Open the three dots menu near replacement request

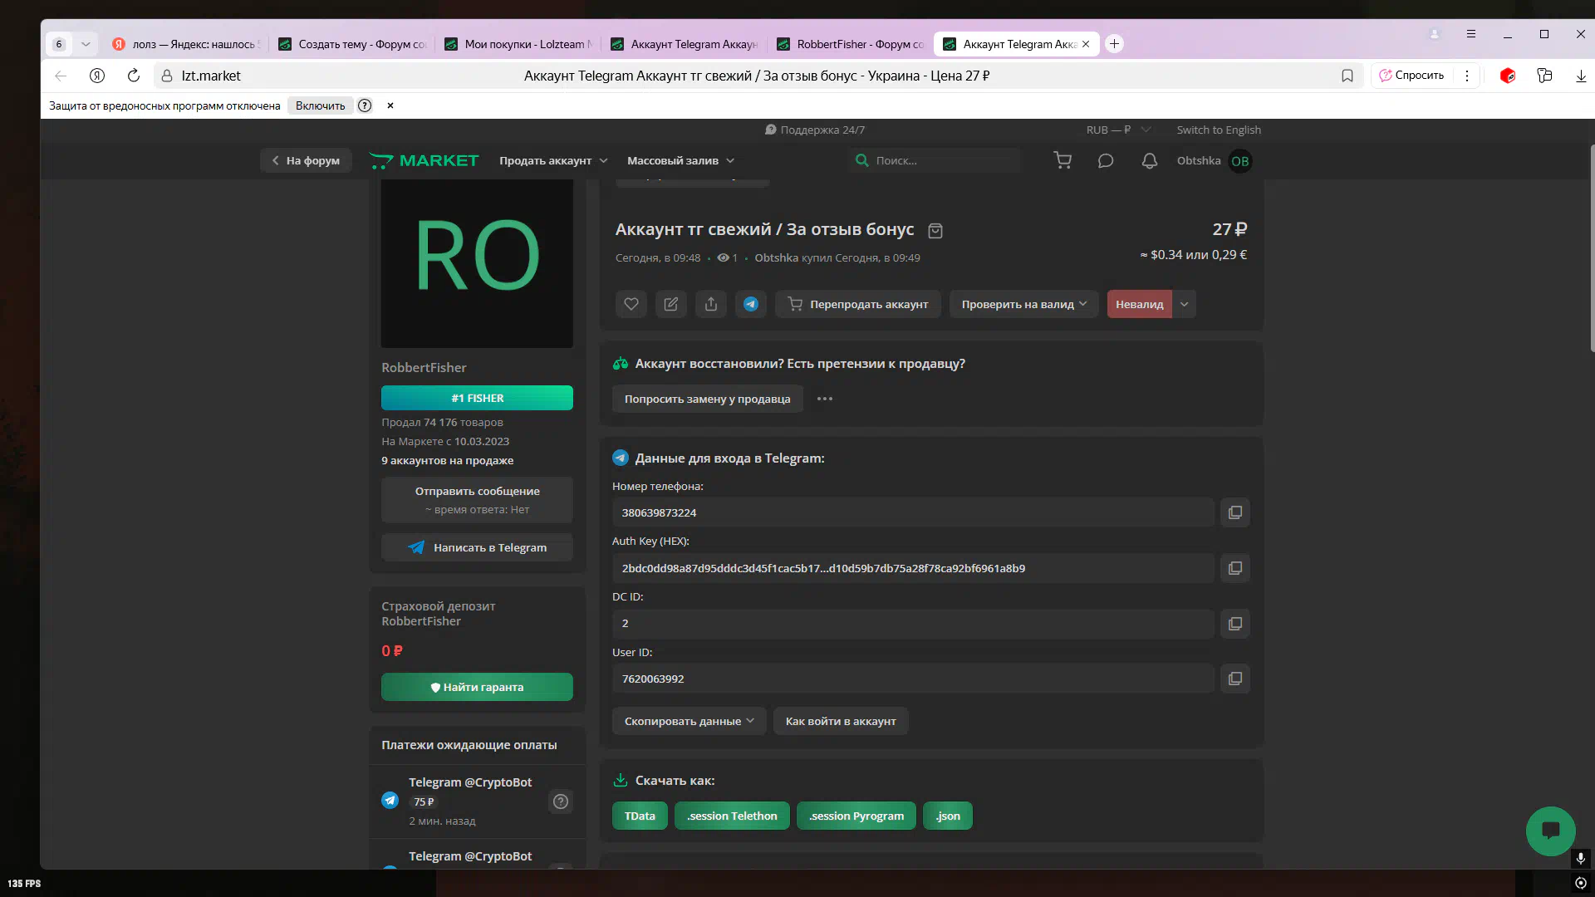(x=825, y=399)
